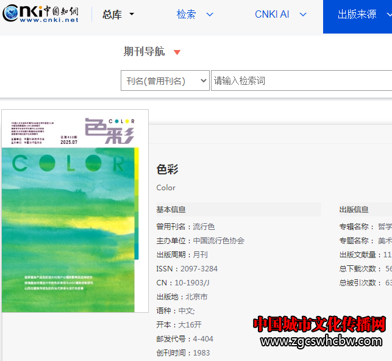Expand the 检索 menu chevron
The image size is (392, 361).
click(210, 15)
